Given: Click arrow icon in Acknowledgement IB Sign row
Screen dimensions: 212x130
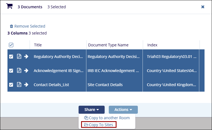Looking at the screenshot, I should (x=26, y=71).
